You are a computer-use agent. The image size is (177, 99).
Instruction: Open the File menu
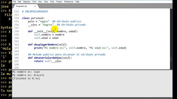15,2
